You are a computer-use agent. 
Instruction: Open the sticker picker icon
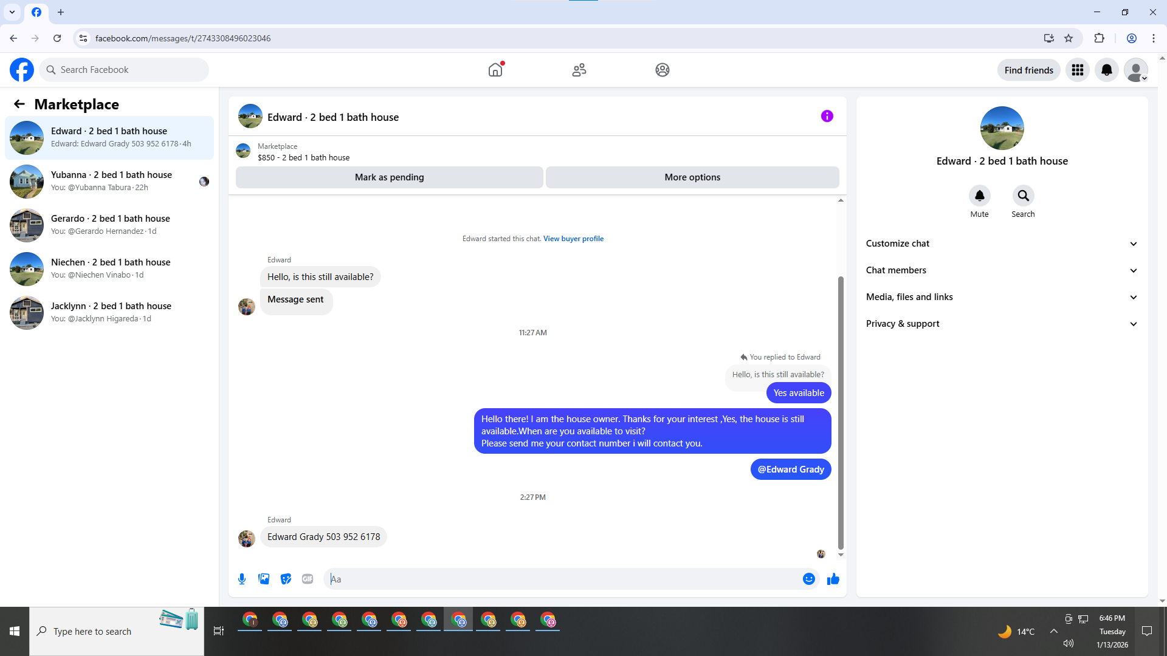click(x=286, y=579)
